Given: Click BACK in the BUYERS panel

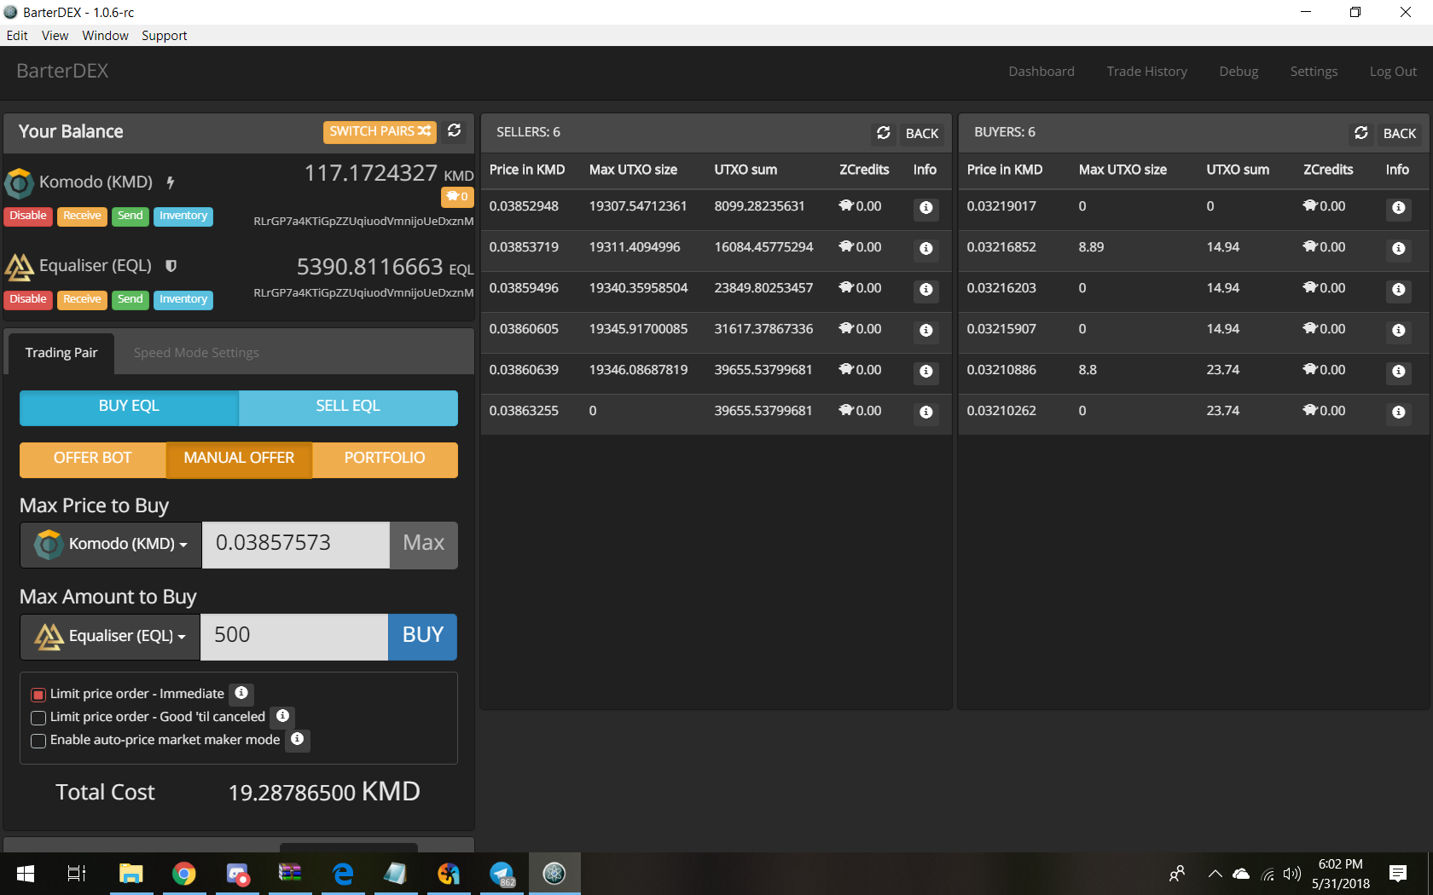Looking at the screenshot, I should [1400, 134].
